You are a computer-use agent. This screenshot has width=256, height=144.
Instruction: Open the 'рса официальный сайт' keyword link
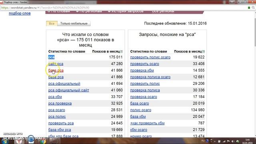(x=68, y=90)
